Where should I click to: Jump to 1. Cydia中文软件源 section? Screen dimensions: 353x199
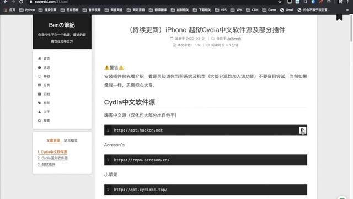point(52,152)
